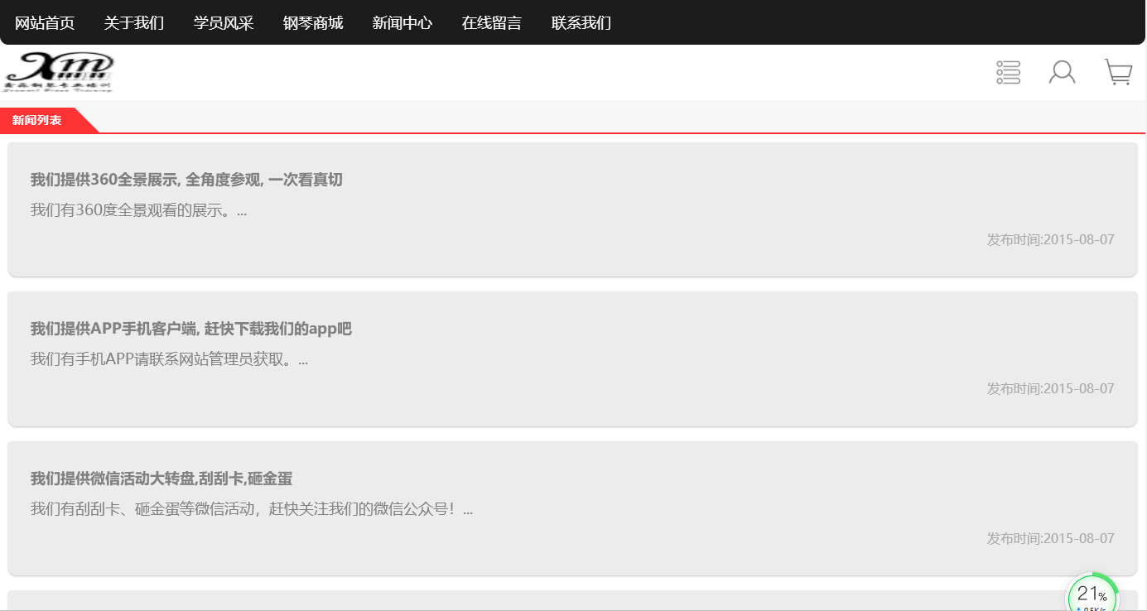Switch to 新闻中心 page

tap(402, 23)
